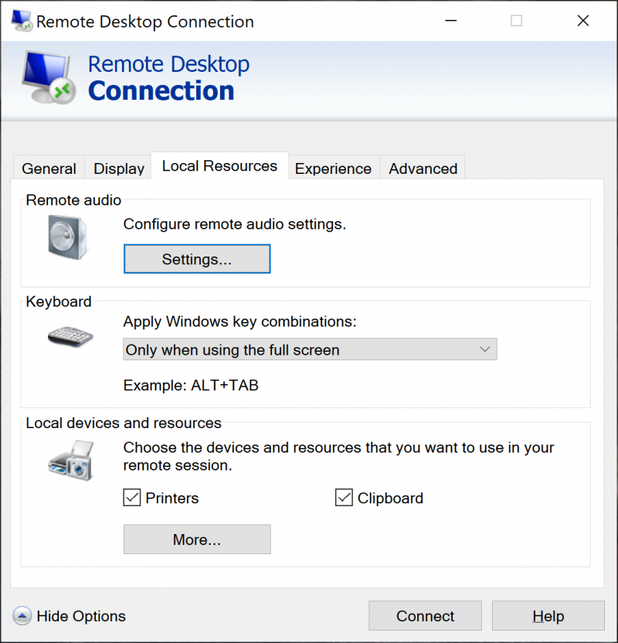Click the Connect button
This screenshot has height=643, width=618.
click(425, 615)
